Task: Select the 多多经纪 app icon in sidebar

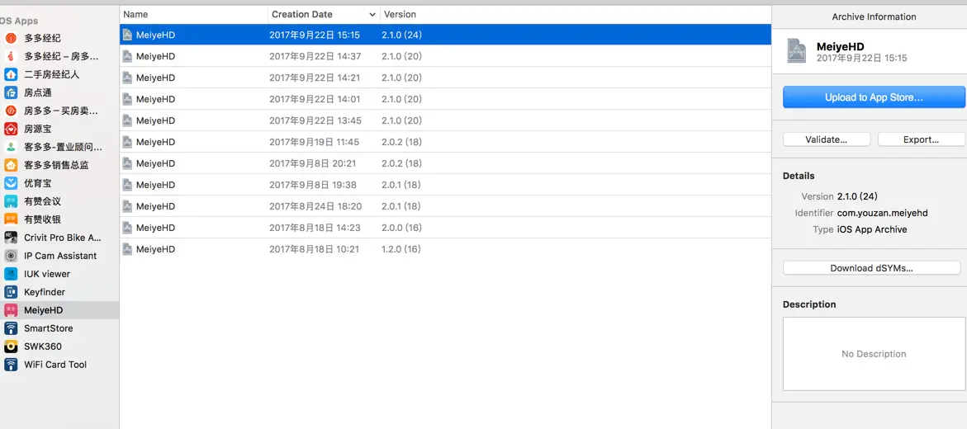Action: coord(11,38)
